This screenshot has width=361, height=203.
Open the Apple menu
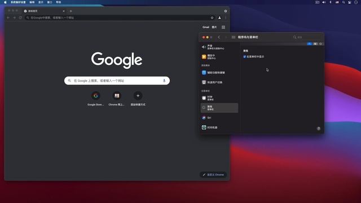pyautogui.click(x=5, y=2)
